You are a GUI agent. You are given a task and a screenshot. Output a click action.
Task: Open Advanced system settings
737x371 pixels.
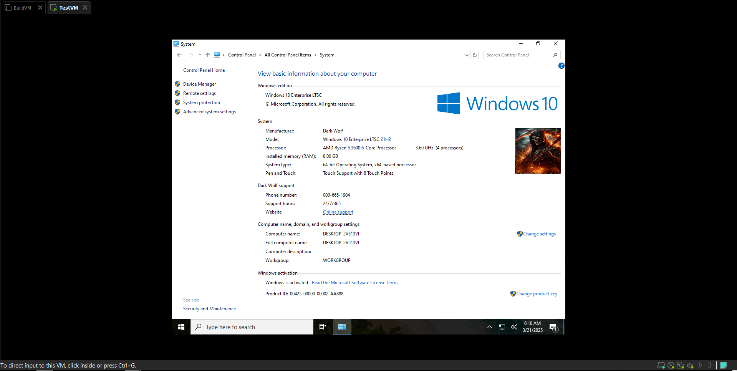click(x=209, y=112)
